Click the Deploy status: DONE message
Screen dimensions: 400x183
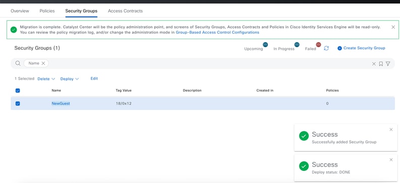click(x=331, y=172)
